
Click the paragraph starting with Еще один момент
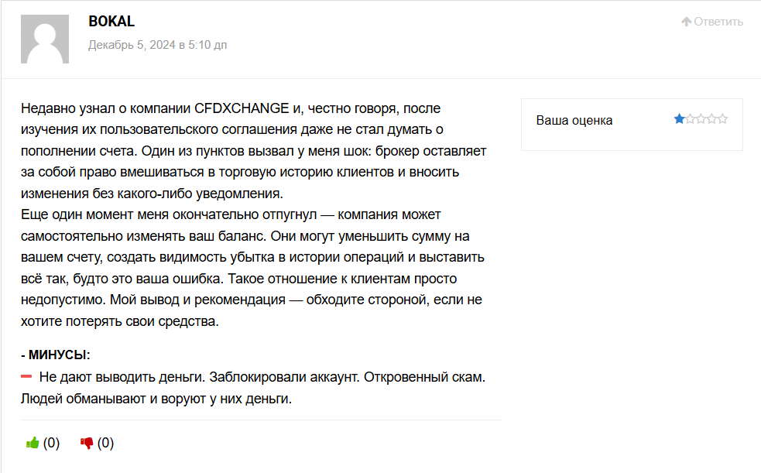(253, 267)
